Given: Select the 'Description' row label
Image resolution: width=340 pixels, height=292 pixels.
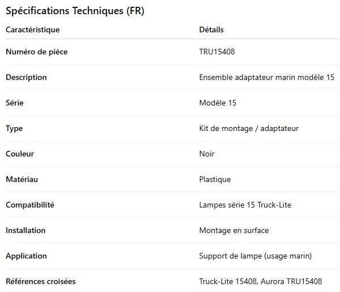Looking at the screenshot, I should coord(26,77).
